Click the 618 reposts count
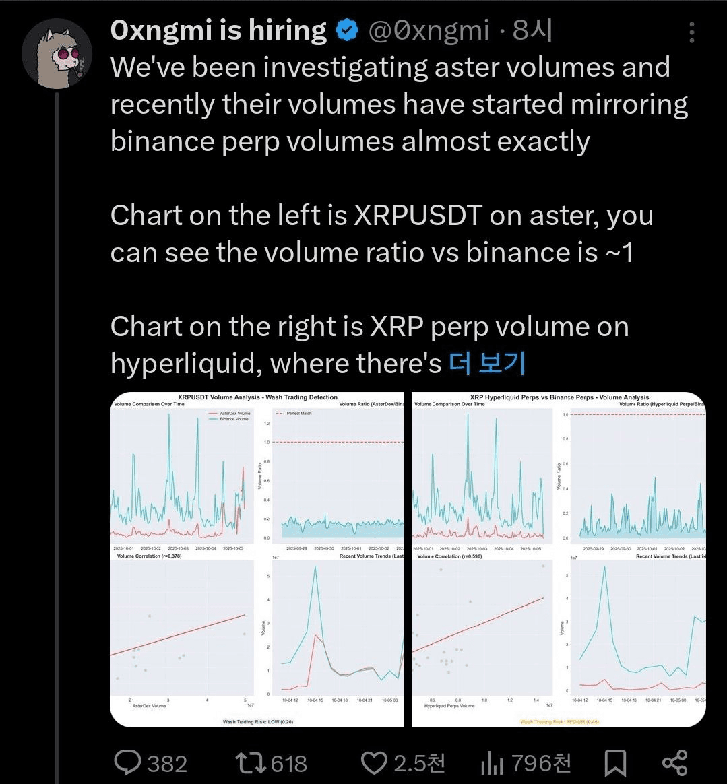The height and width of the screenshot is (784, 727). [x=289, y=763]
